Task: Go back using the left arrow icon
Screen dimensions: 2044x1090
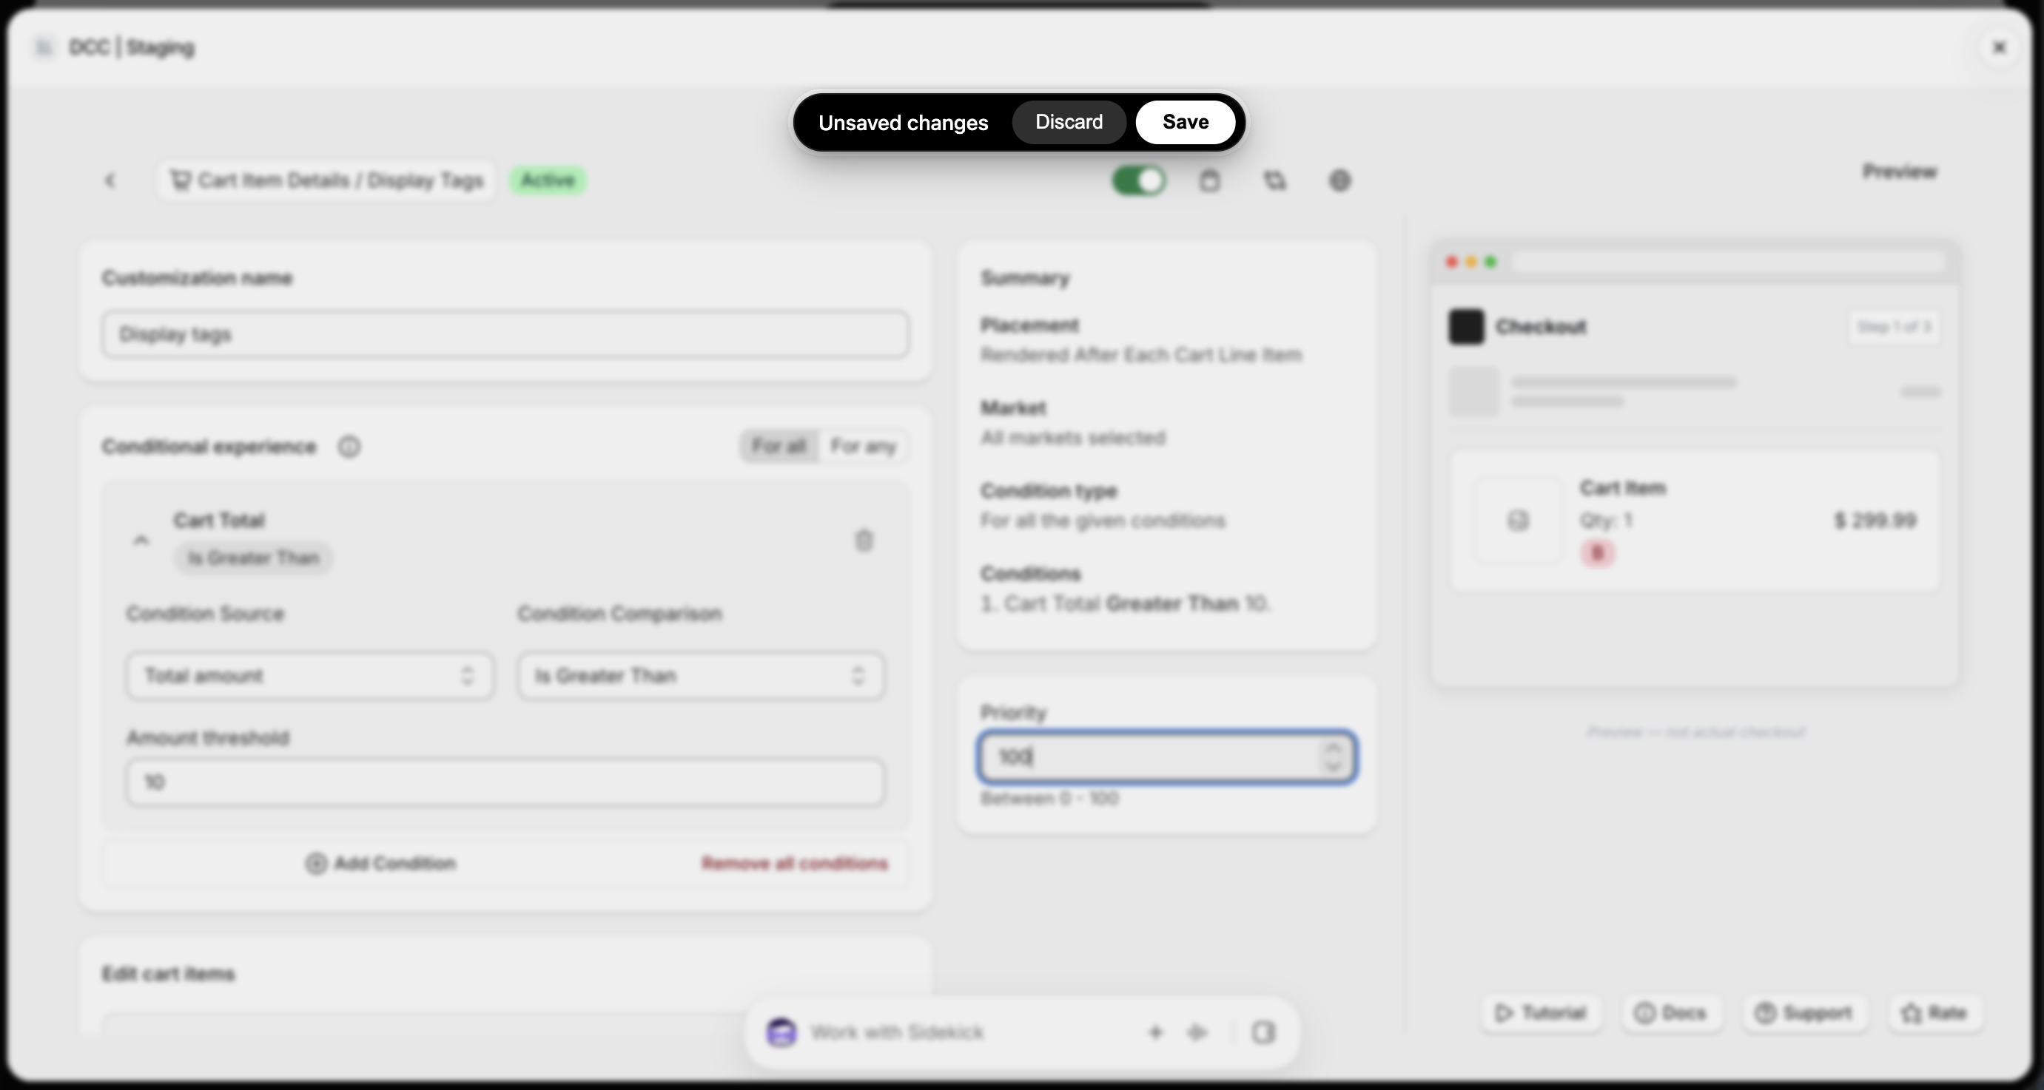Action: pyautogui.click(x=110, y=180)
